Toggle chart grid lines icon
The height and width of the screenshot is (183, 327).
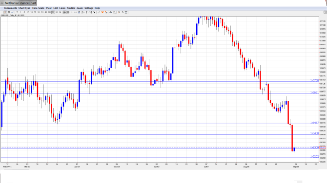tap(68, 12)
